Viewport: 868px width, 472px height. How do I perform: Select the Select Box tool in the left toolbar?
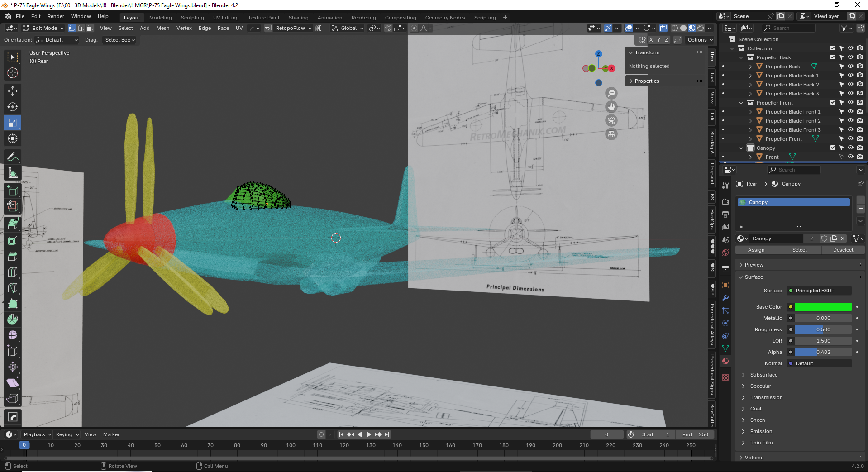point(13,57)
